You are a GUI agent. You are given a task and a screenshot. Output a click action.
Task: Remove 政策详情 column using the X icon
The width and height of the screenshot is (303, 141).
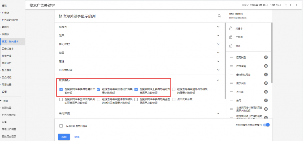coord(266,66)
